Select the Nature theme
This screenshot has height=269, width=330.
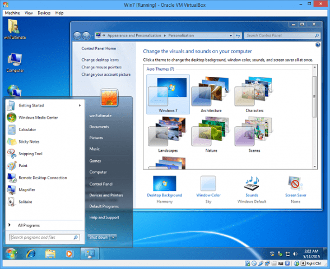tap(211, 134)
